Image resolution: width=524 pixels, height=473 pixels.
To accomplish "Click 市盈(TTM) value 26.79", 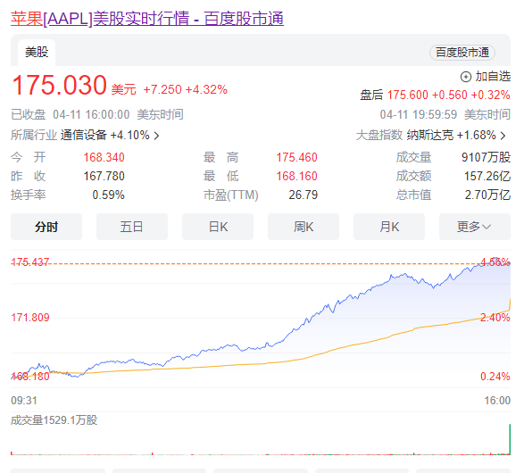I will coord(304,195).
